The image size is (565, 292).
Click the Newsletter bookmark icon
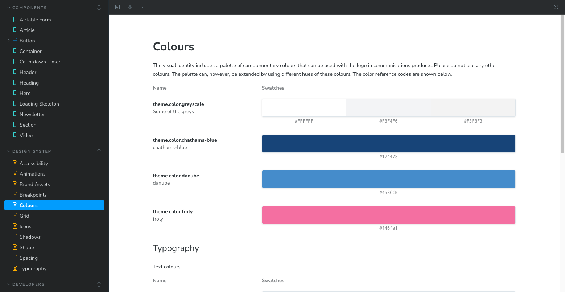point(15,114)
